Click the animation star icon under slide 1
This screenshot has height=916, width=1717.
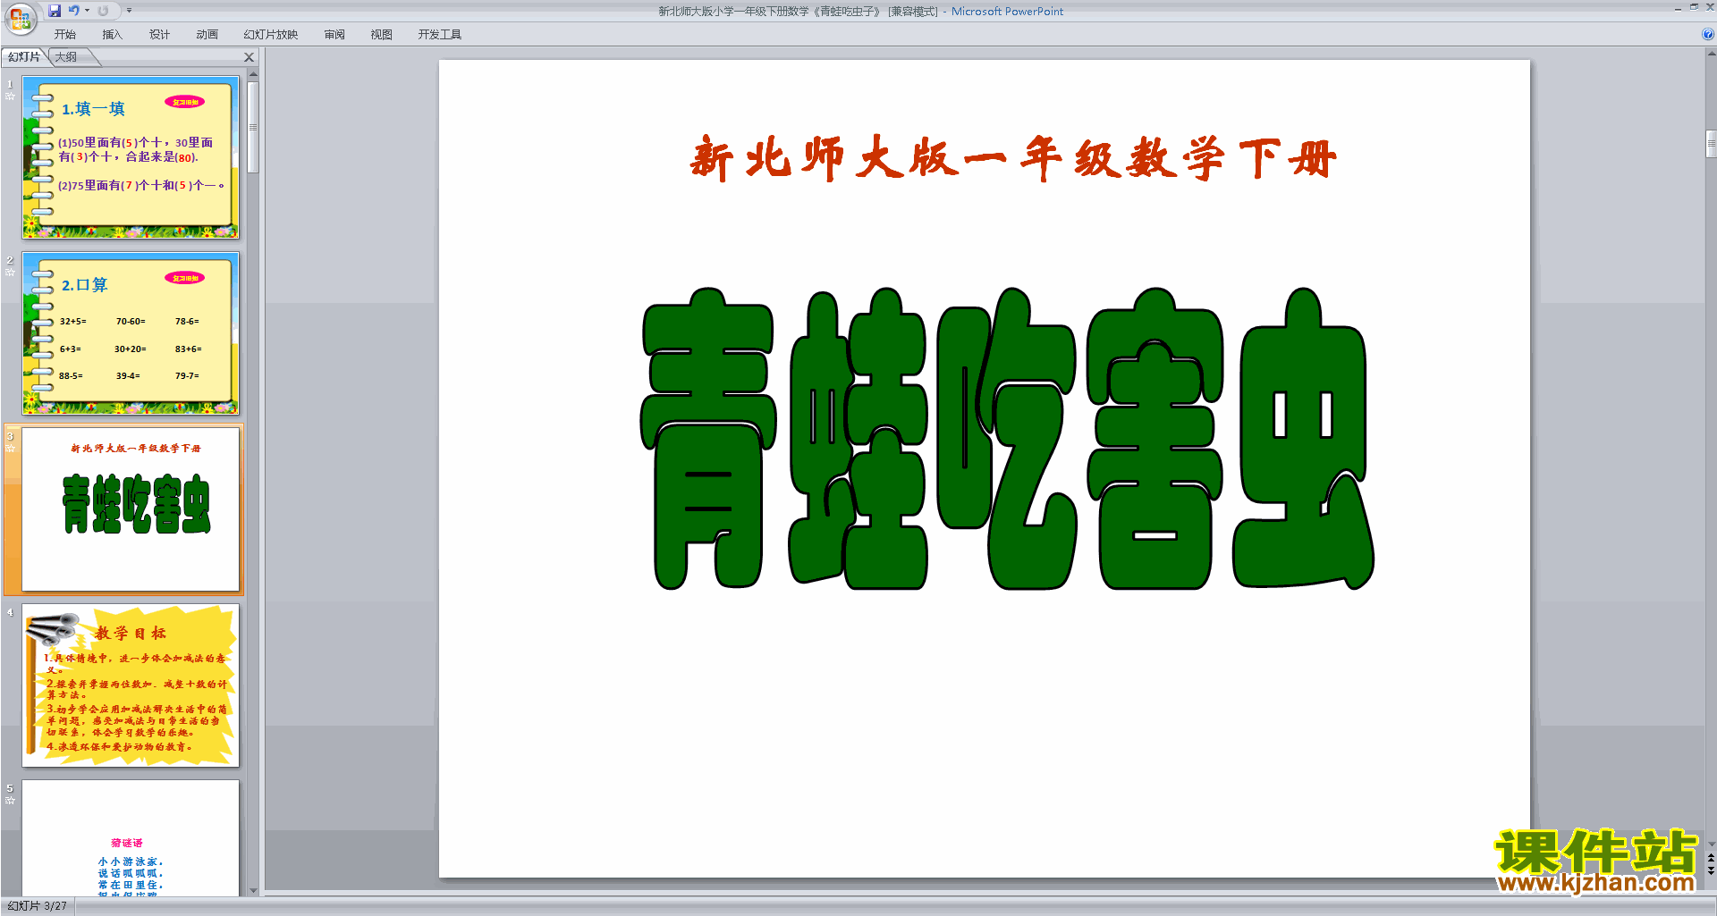(10, 97)
